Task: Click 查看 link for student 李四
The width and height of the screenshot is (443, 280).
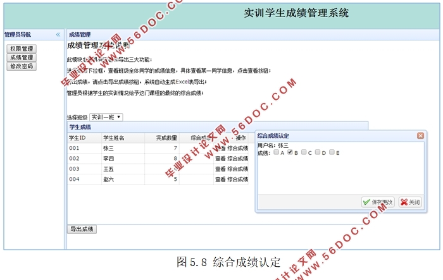Action: [x=220, y=159]
